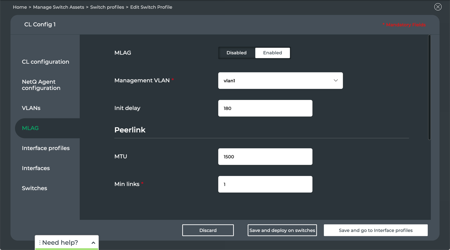Viewport: 450px width, 250px height.
Task: Click the Switch profiles breadcrumb link
Action: coord(107,7)
